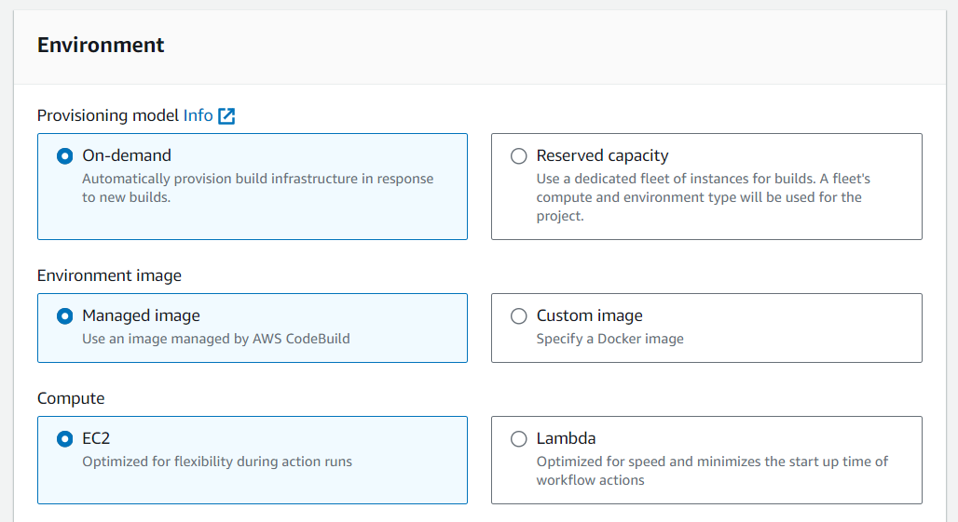Click the 'Custom image' option title

point(589,316)
